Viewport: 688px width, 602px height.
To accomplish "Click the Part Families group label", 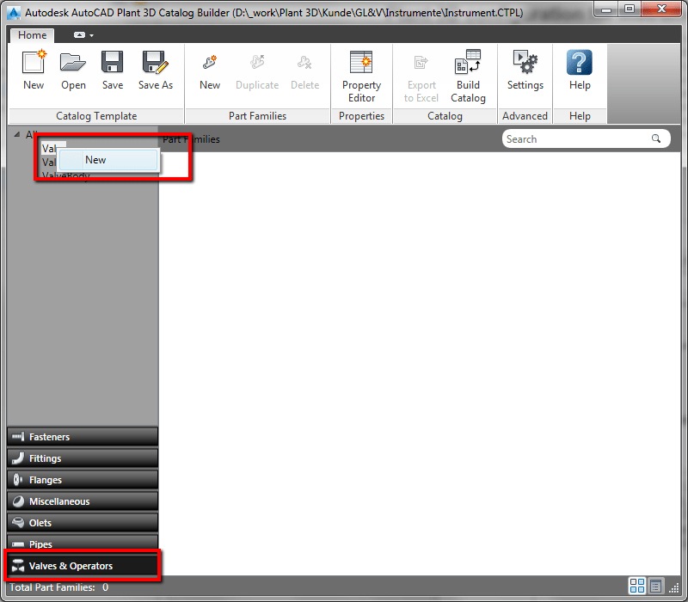I will point(257,116).
